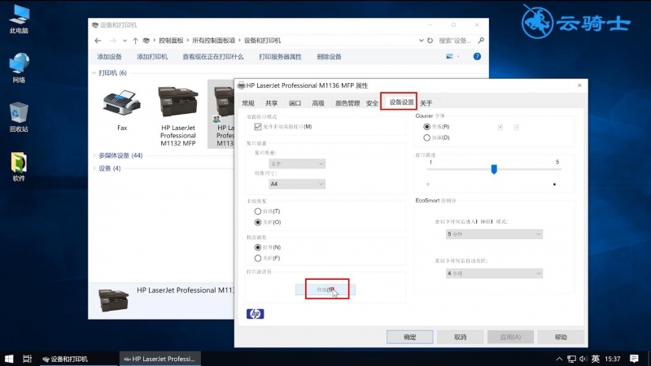Viewport: 651px width, 366px height.
Task: Click the print density slider thumb
Action: (494, 169)
